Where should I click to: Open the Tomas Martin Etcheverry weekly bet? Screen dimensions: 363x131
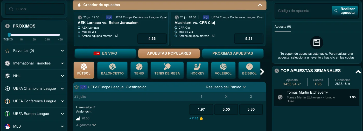(317, 97)
